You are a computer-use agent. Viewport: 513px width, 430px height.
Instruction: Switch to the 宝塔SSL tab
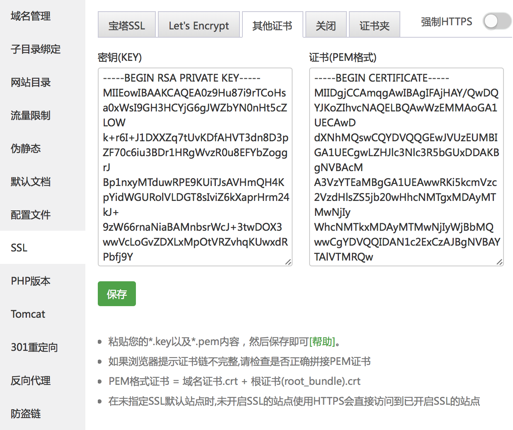[x=127, y=25]
